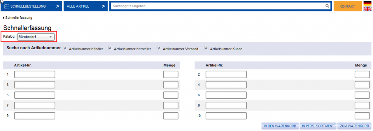Click Menge field in row 10
373x131 pixels.
pyautogui.click(x=362, y=116)
